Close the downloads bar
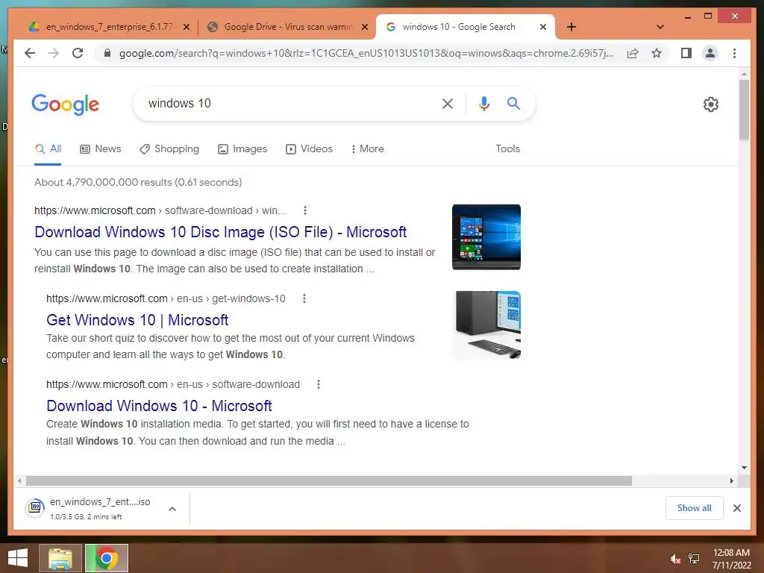Screen dimensions: 764x573 coord(737,508)
